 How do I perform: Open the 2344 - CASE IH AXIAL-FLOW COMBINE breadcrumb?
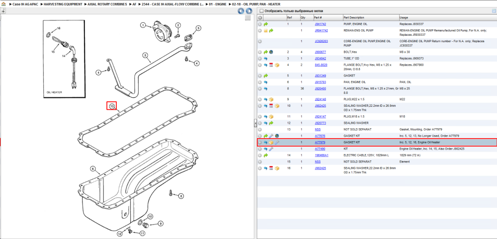click(173, 4)
